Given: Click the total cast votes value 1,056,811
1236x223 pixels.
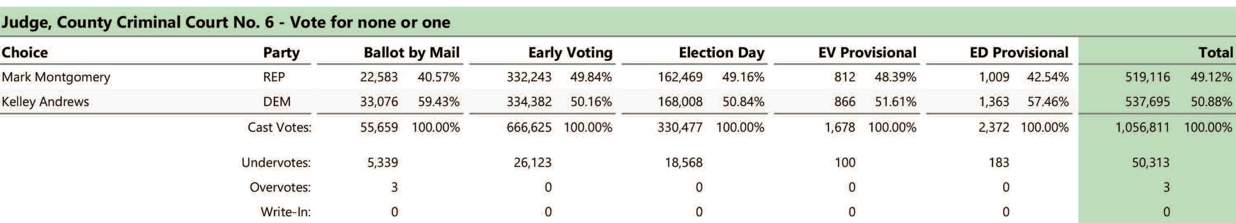Looking at the screenshot, I should pyautogui.click(x=1142, y=127).
